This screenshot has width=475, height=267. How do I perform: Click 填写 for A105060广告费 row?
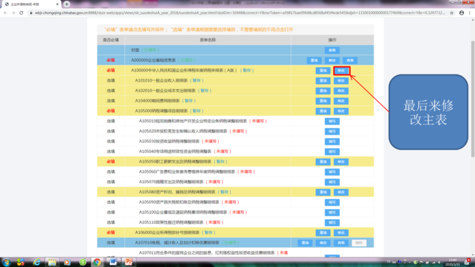pos(332,172)
